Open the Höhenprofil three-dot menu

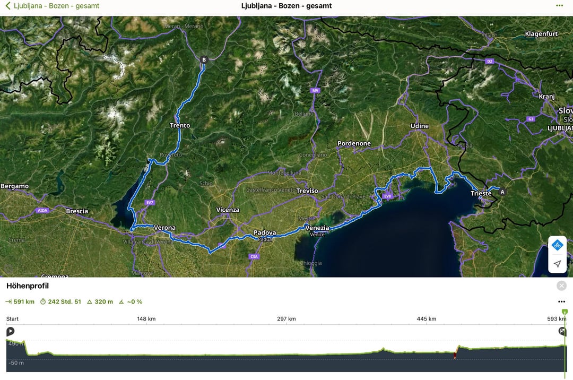click(x=561, y=302)
